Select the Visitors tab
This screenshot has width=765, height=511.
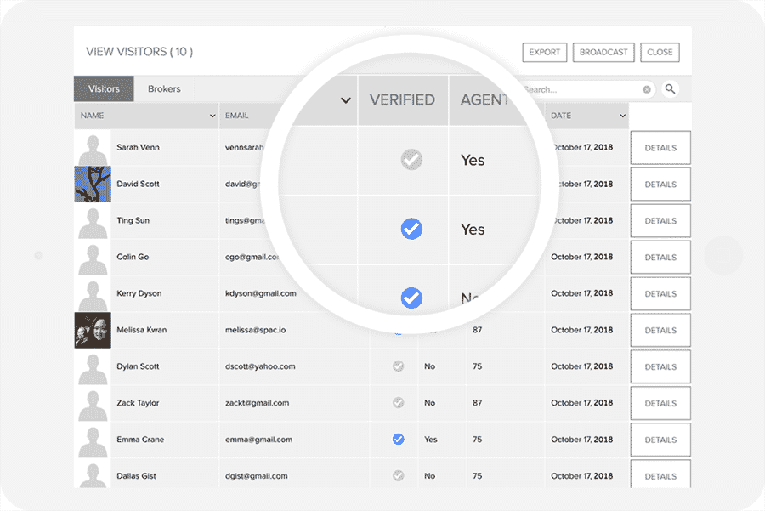[x=104, y=89]
